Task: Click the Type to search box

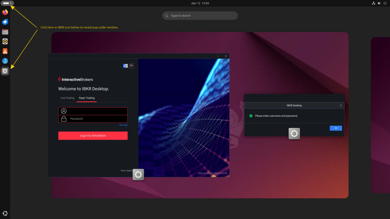Action: click(200, 16)
